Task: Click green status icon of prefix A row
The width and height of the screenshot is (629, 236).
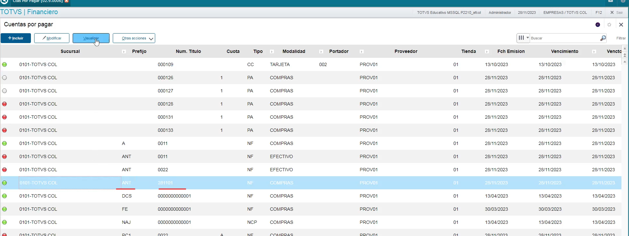Action: [x=5, y=143]
